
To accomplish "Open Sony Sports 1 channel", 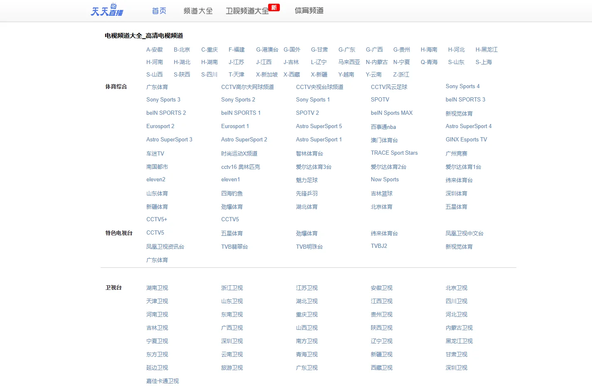I will click(313, 99).
